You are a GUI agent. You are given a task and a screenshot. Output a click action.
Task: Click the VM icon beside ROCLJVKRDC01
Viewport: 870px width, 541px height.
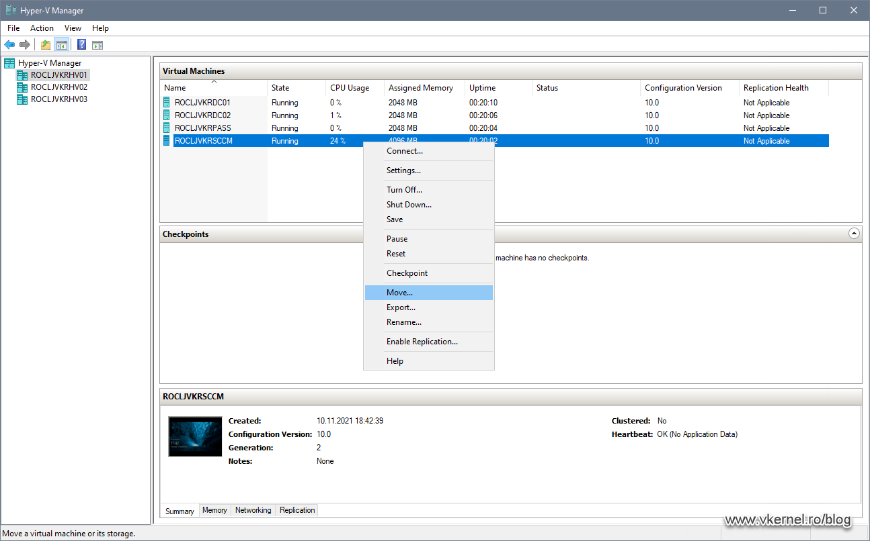(165, 102)
